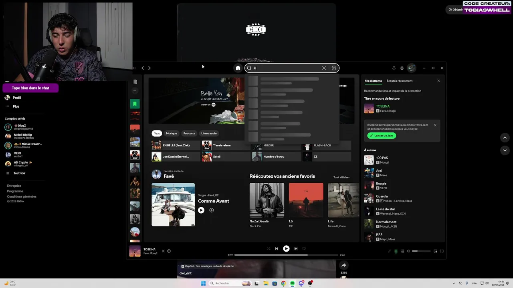
Task: Click the X next to TOSEINA in player bar
Action: (x=163, y=251)
